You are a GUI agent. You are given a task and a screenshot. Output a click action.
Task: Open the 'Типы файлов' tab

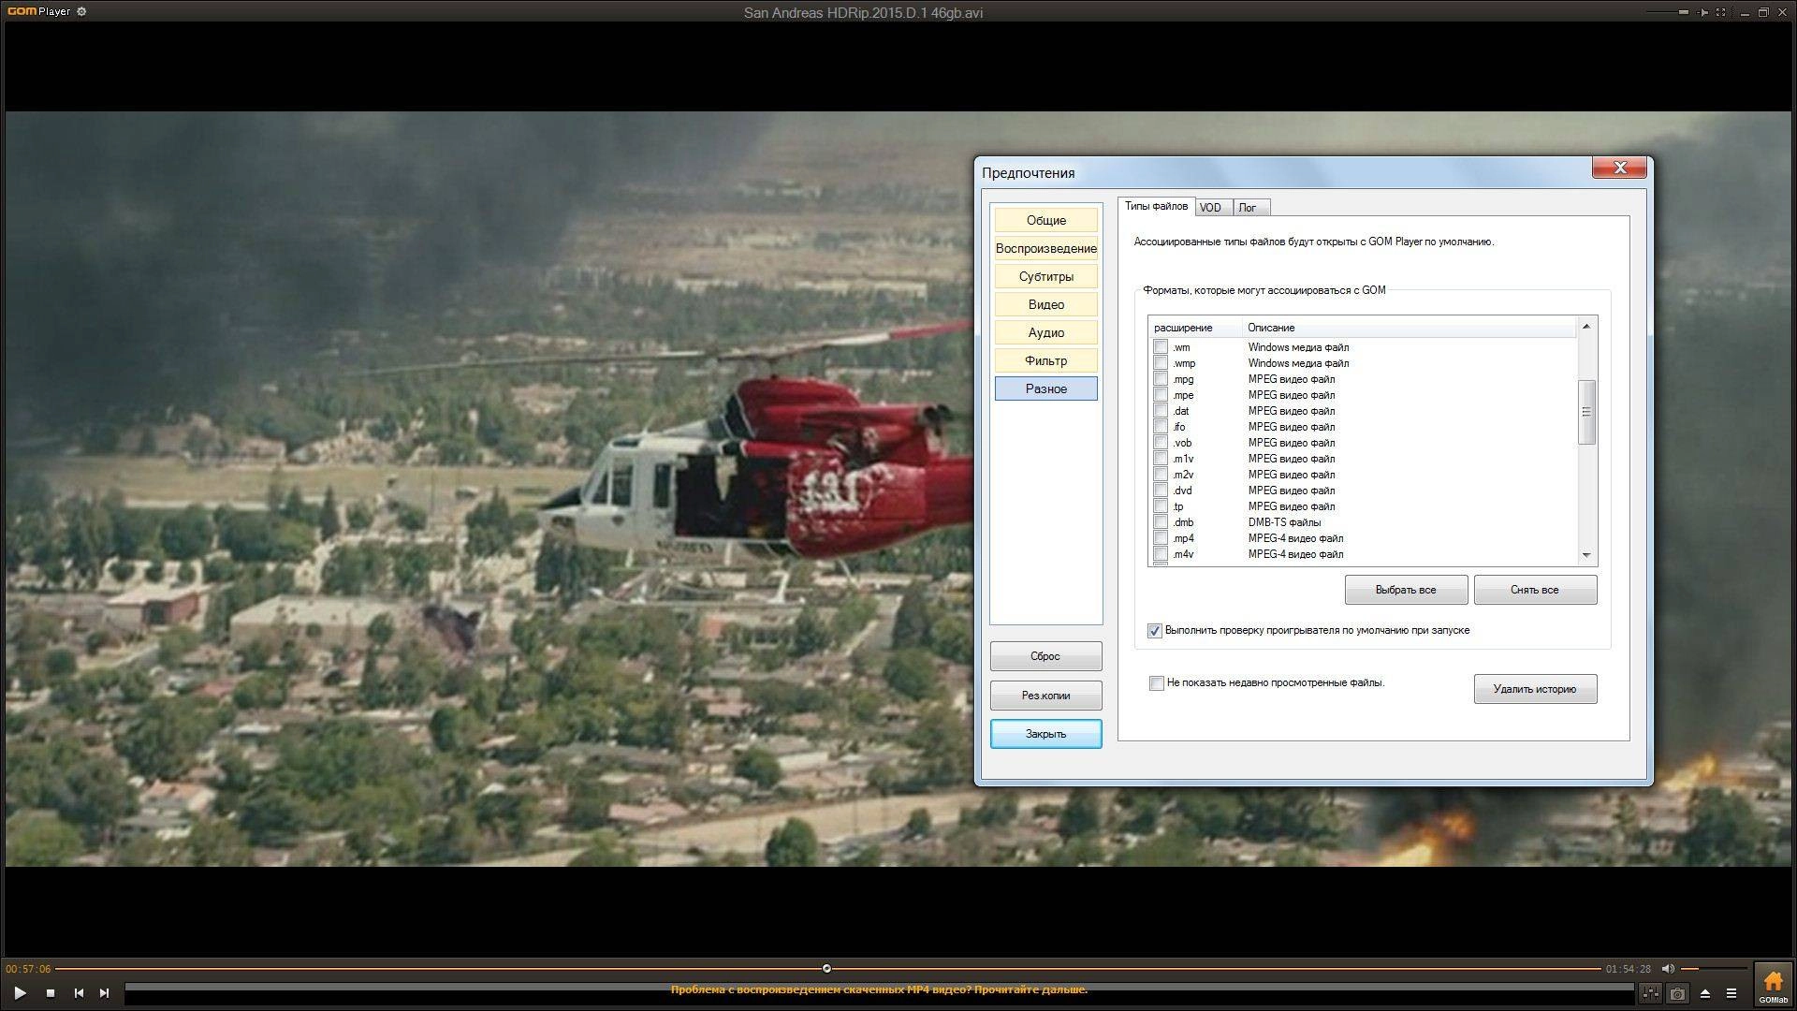pos(1156,206)
